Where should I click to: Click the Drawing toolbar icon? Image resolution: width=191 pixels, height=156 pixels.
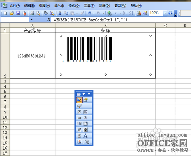[145, 13]
